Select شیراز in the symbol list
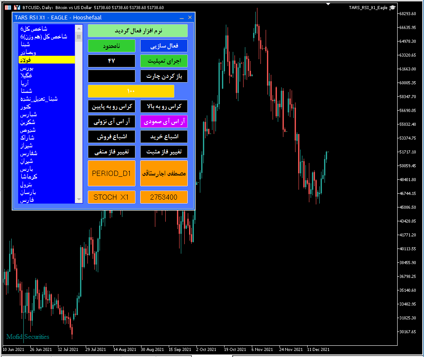Image resolution: width=424 pixels, height=357 pixels. tap(47, 146)
